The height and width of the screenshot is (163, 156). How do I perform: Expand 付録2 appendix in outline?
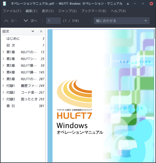coord(3,92)
